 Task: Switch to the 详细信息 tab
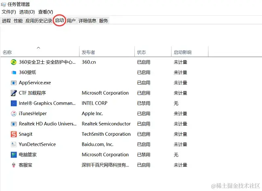click(x=87, y=21)
